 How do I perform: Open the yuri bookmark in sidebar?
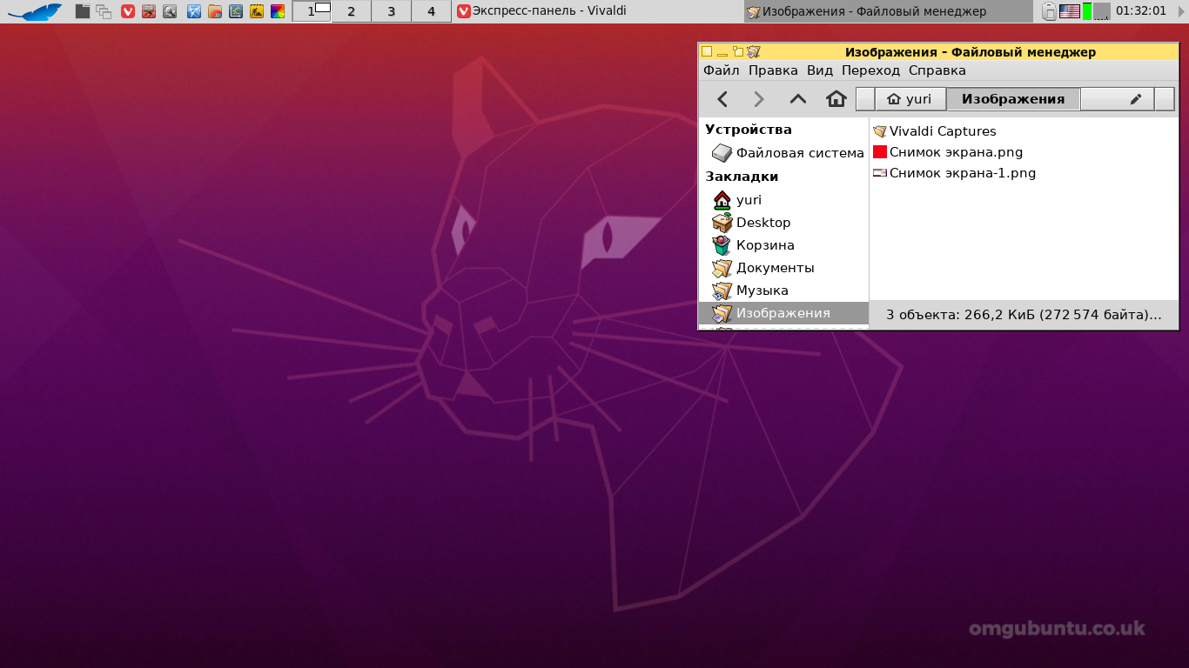(783, 200)
